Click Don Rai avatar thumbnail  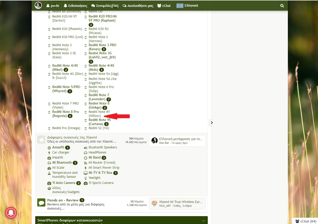pyautogui.click(x=155, y=141)
